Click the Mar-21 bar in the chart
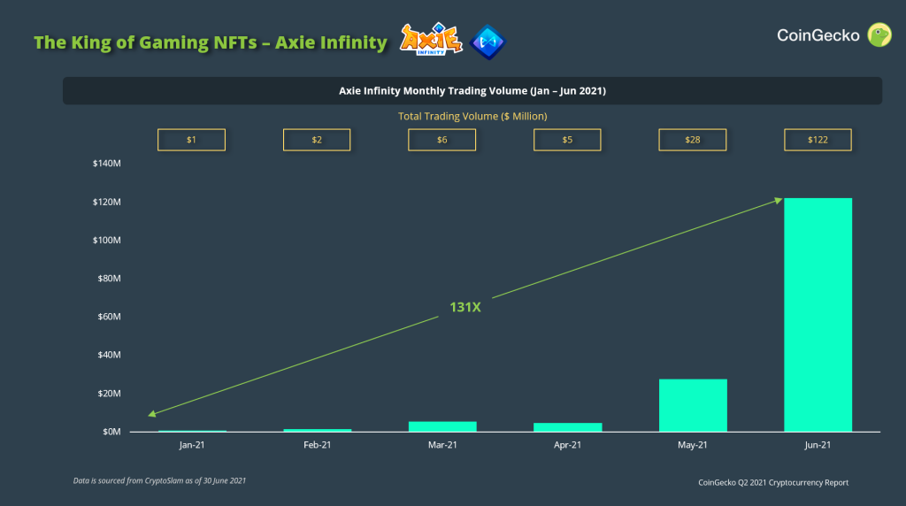The width and height of the screenshot is (906, 506). 442,426
